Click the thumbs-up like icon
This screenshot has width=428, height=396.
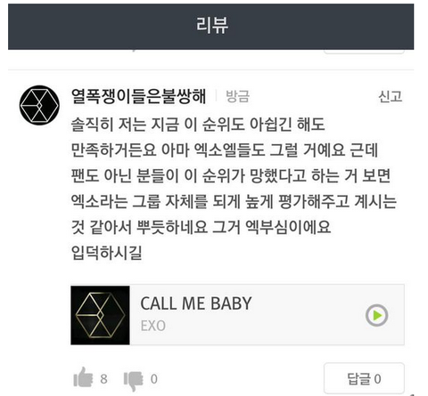[x=83, y=377]
